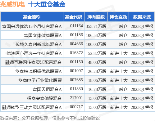
Task: Click the 持仓变动 column header
Action: click(x=118, y=17)
